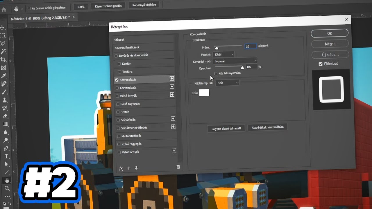The image size is (372, 209).
Task: Open Keverési mód dropdown showing Normál
Action: (x=235, y=61)
